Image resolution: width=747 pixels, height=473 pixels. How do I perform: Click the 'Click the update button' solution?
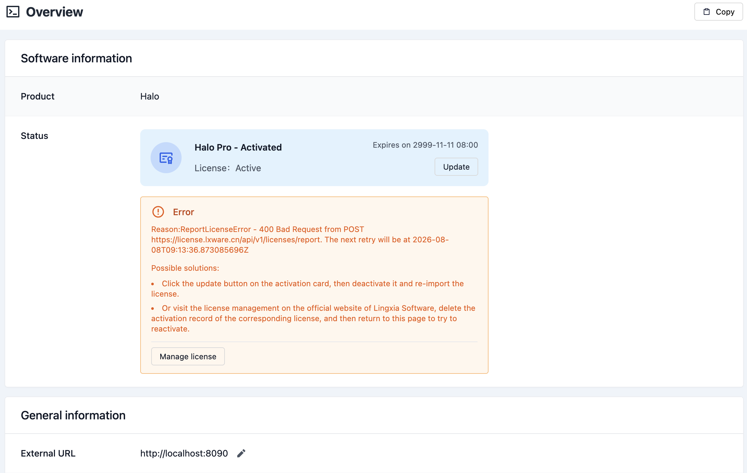point(308,289)
